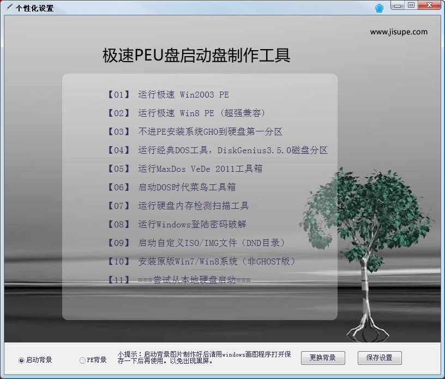Maximize the 个性化设置 window
Image resolution: width=445 pixels, height=379 pixels.
coord(411,5)
